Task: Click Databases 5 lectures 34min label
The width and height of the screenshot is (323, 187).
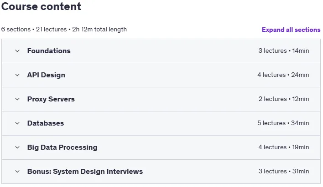Action: pyautogui.click(x=283, y=123)
